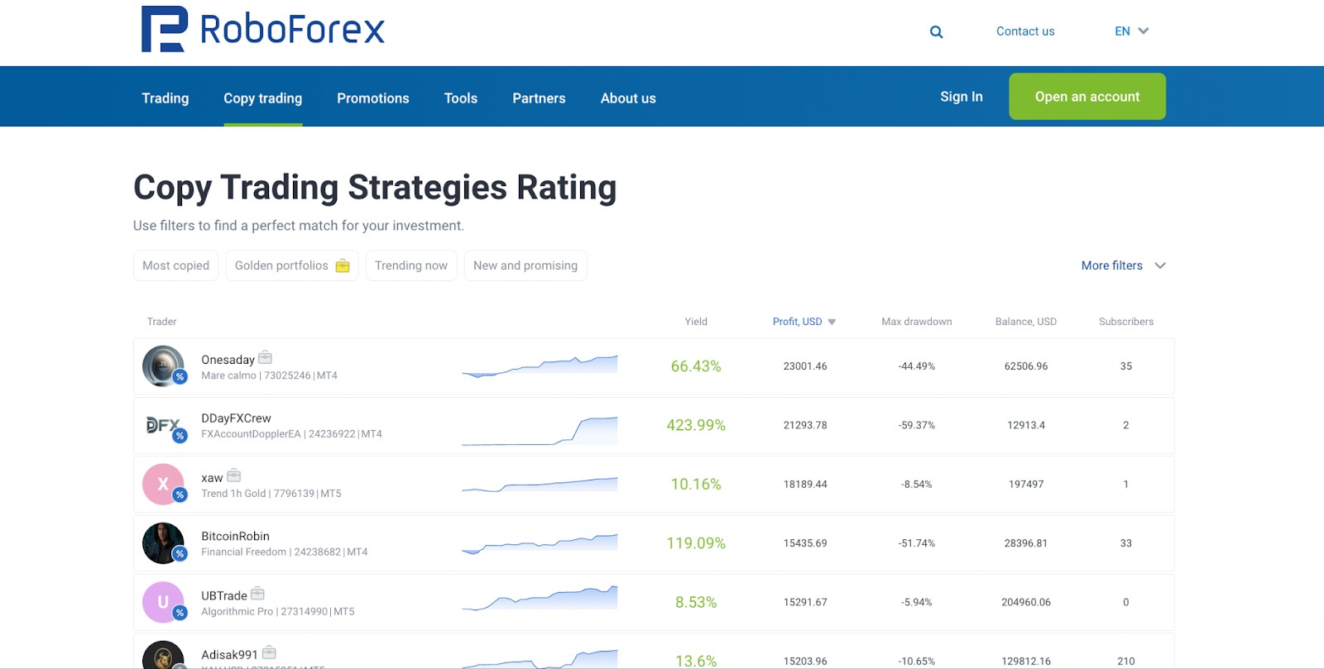This screenshot has height=669, width=1324.
Task: Click Trend 1h Gold | 7796139 | MT5 text
Action: coord(271,494)
